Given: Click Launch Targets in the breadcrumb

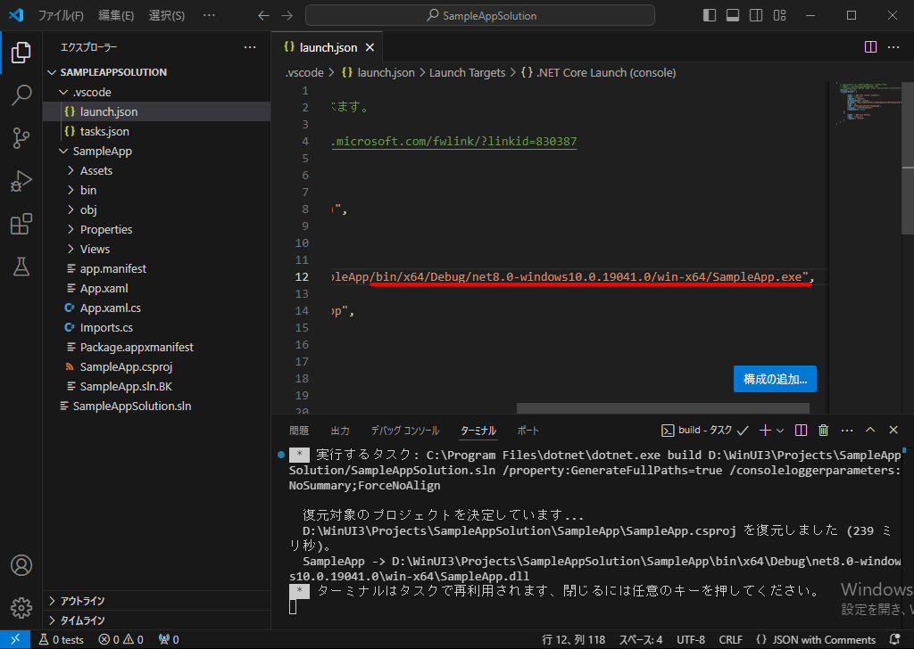Looking at the screenshot, I should click(x=467, y=73).
